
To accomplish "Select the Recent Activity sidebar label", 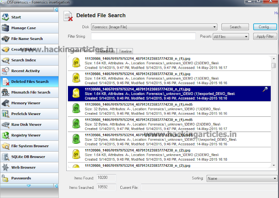I will (25, 71).
